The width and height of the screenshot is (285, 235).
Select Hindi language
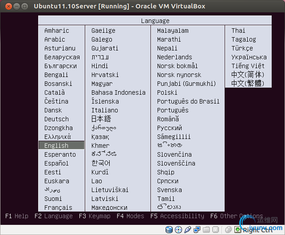click(99, 66)
